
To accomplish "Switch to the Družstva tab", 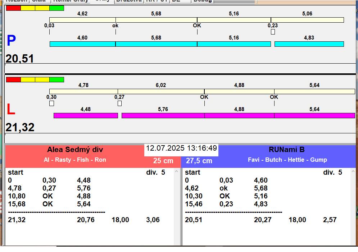I will [x=129, y=1].
